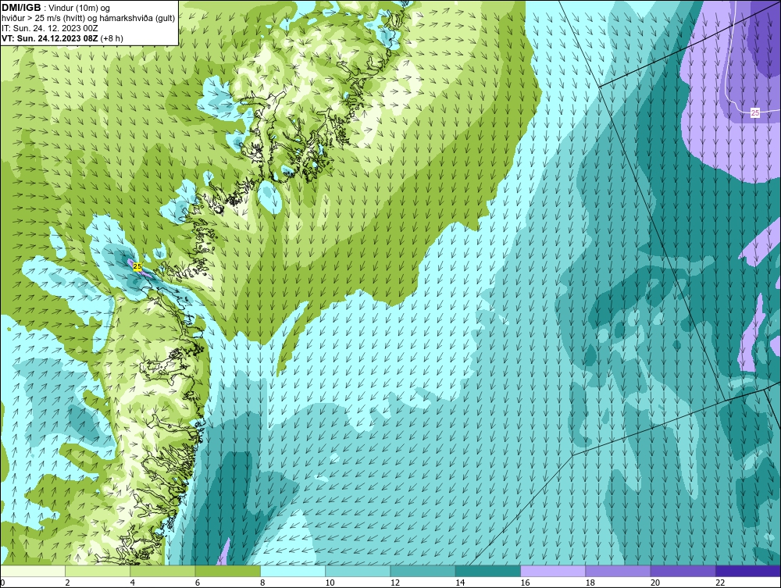This screenshot has width=781, height=588.
Task: Click the DMI/IGB title text
Action: tap(21, 8)
